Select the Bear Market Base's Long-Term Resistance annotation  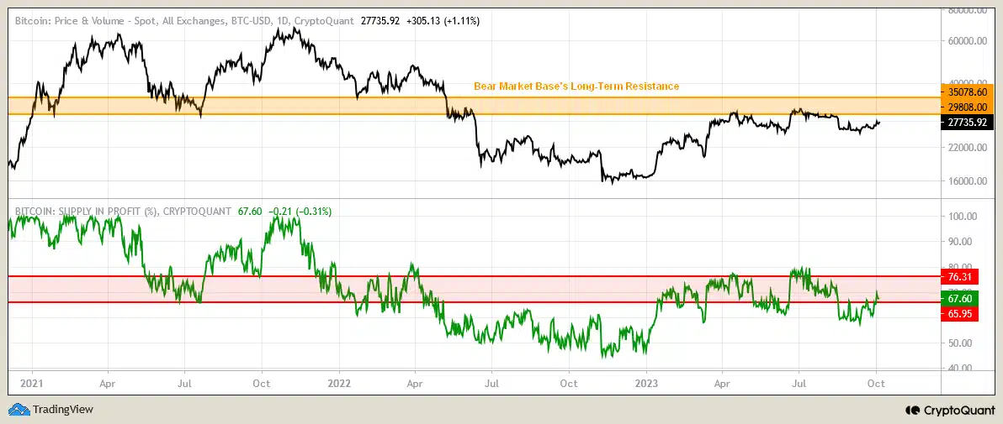pos(576,86)
